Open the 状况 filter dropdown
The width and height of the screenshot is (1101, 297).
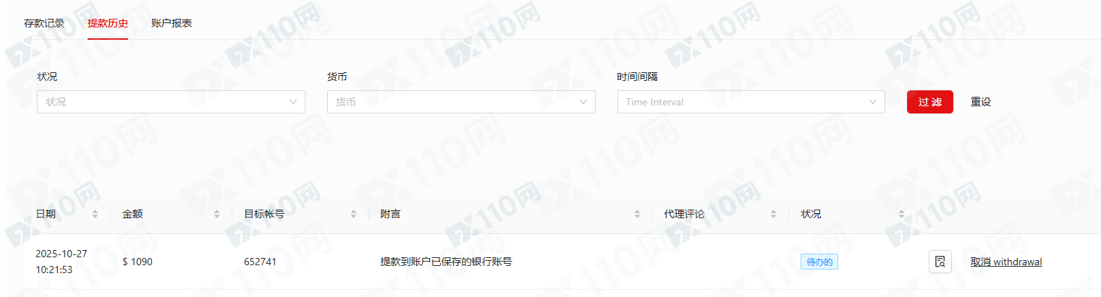tap(171, 102)
